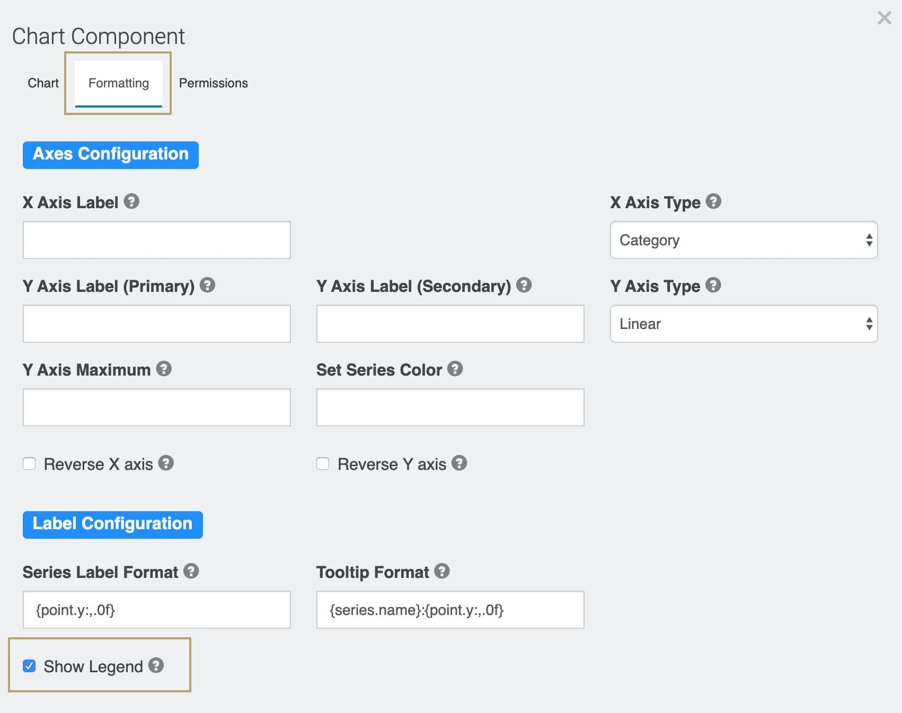Image resolution: width=902 pixels, height=713 pixels.
Task: Switch to the Chart tab
Action: tap(43, 83)
